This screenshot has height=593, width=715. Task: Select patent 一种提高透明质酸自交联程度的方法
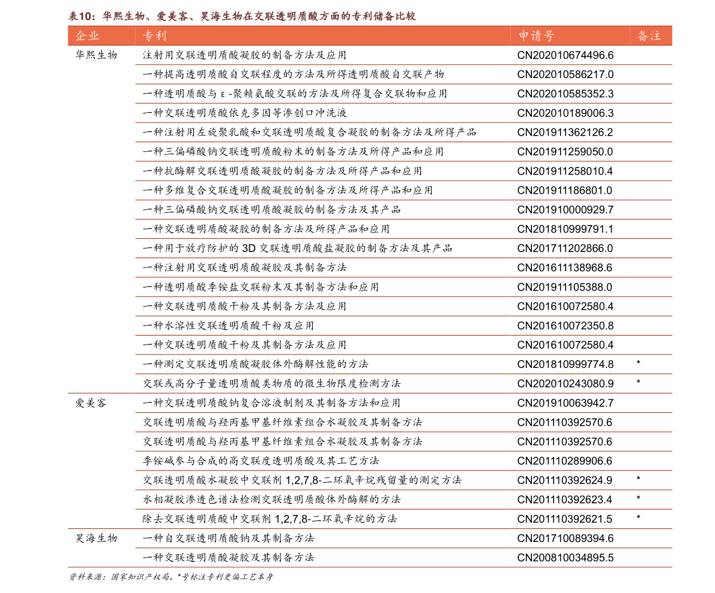coord(293,74)
